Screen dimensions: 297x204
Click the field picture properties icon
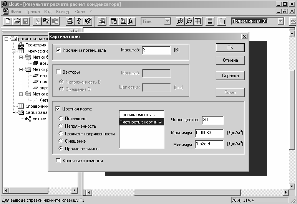(x=102, y=21)
